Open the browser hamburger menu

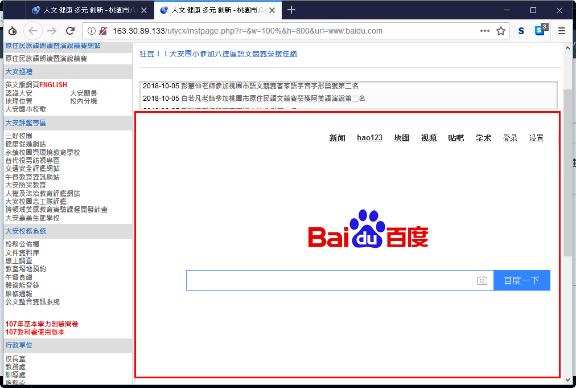[561, 31]
